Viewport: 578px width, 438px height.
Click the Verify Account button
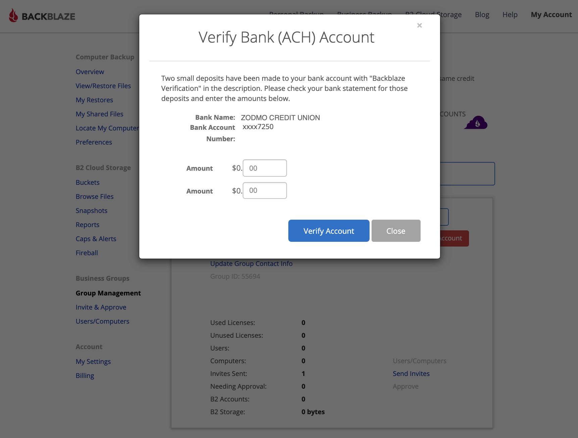click(329, 231)
